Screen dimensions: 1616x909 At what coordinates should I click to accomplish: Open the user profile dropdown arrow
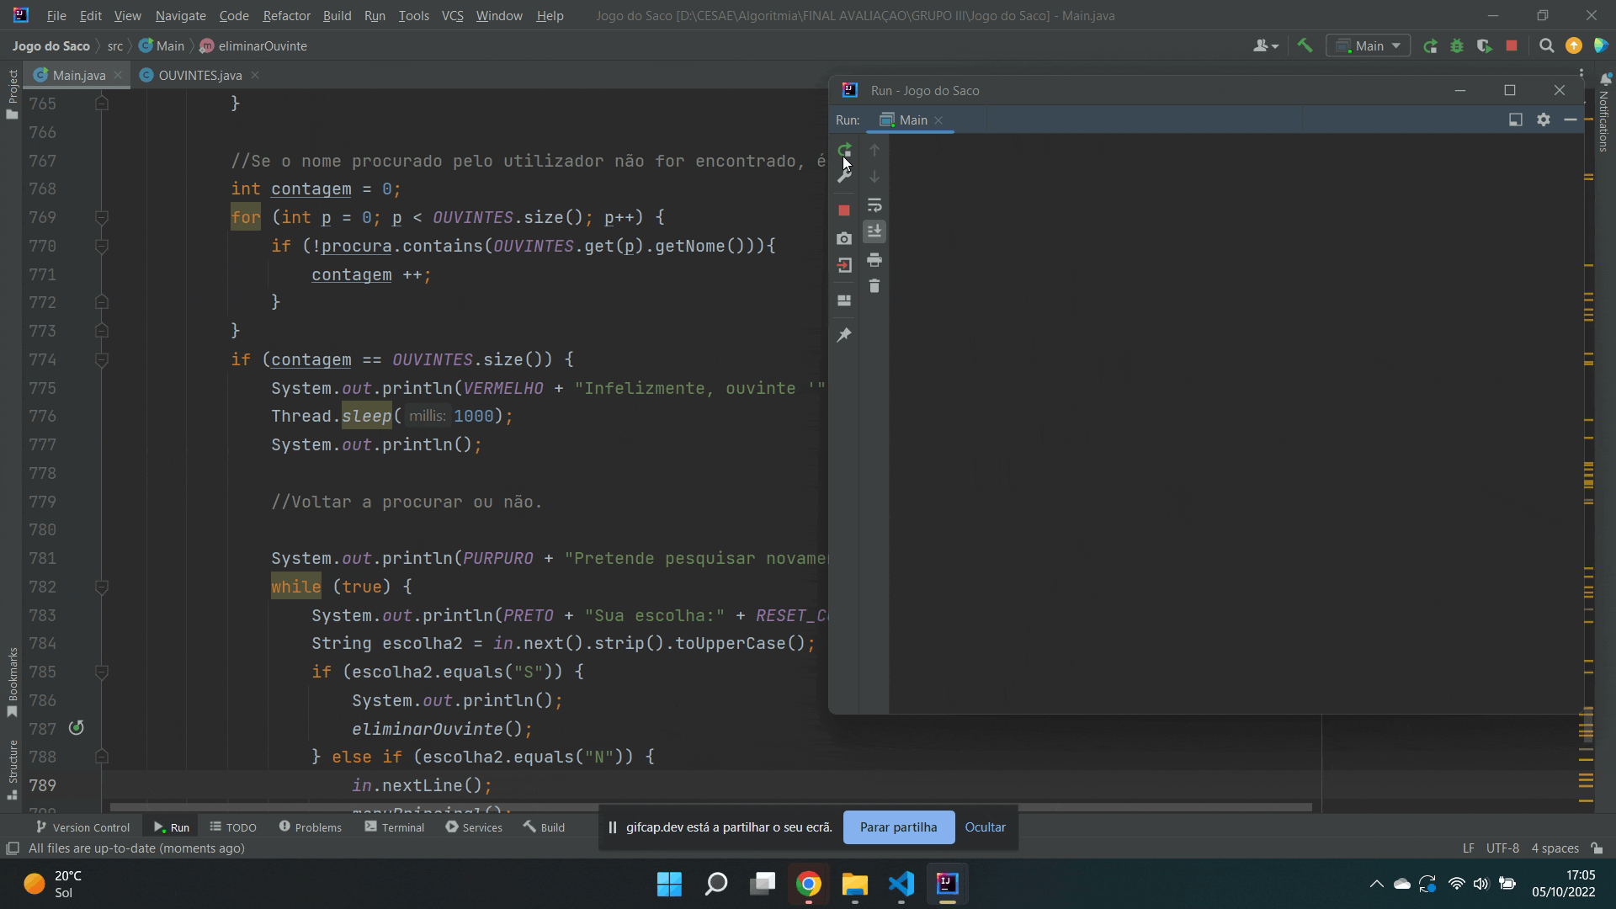point(1273,45)
